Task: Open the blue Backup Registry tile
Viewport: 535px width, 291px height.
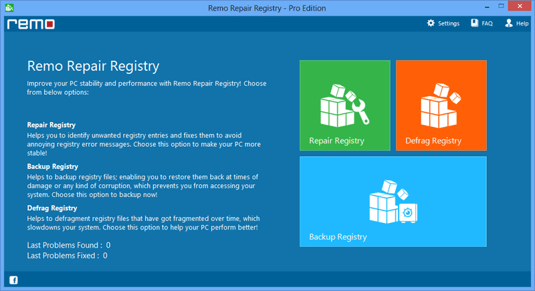Action: 393,202
